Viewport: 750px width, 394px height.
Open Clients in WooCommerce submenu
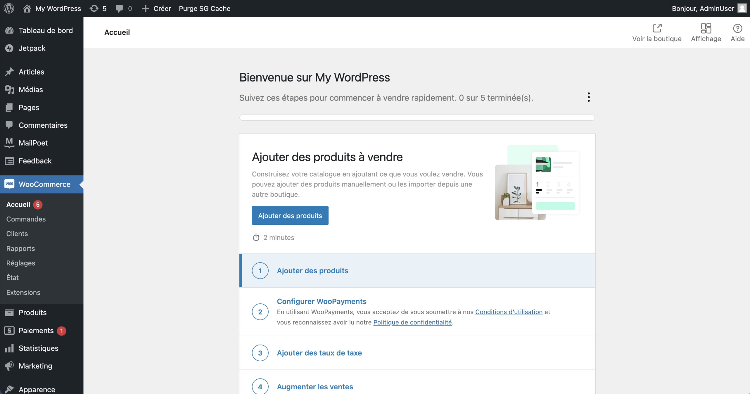17,234
